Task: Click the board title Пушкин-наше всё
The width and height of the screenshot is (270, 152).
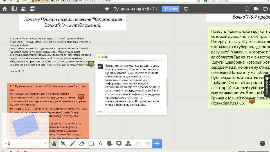Action: click(135, 9)
